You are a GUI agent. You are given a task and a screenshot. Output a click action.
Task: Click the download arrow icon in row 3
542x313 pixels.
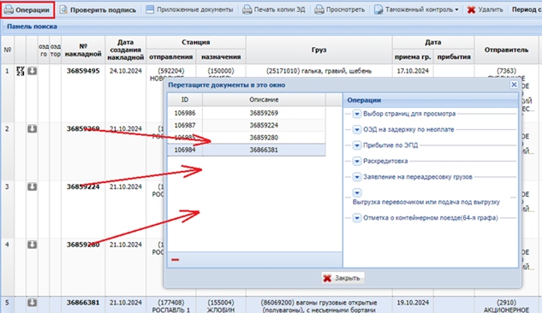click(33, 187)
